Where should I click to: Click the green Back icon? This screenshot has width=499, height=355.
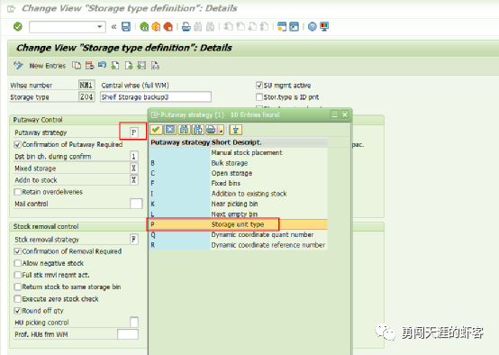tap(144, 27)
